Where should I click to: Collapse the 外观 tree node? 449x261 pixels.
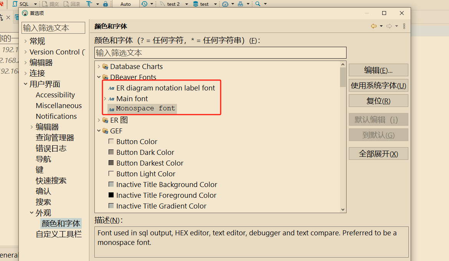point(31,213)
